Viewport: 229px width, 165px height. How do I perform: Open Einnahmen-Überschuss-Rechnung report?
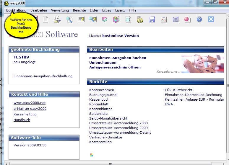pos(194,95)
